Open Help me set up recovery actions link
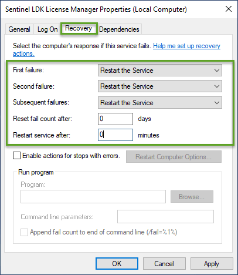238x275 pixels. click(x=186, y=46)
